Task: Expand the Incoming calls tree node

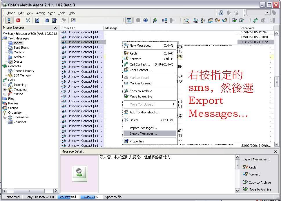Action: point(5,85)
